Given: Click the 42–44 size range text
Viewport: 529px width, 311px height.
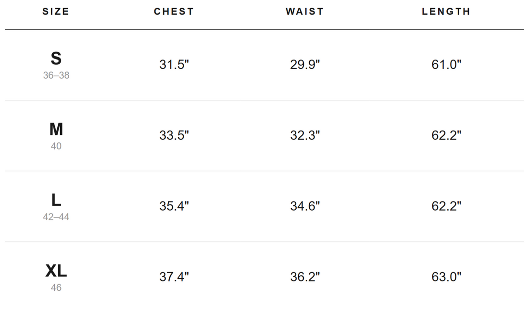Looking at the screenshot, I should pyautogui.click(x=56, y=217).
